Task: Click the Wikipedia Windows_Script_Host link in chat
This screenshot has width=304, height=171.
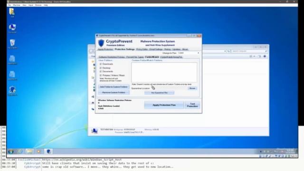Action: 82,160
